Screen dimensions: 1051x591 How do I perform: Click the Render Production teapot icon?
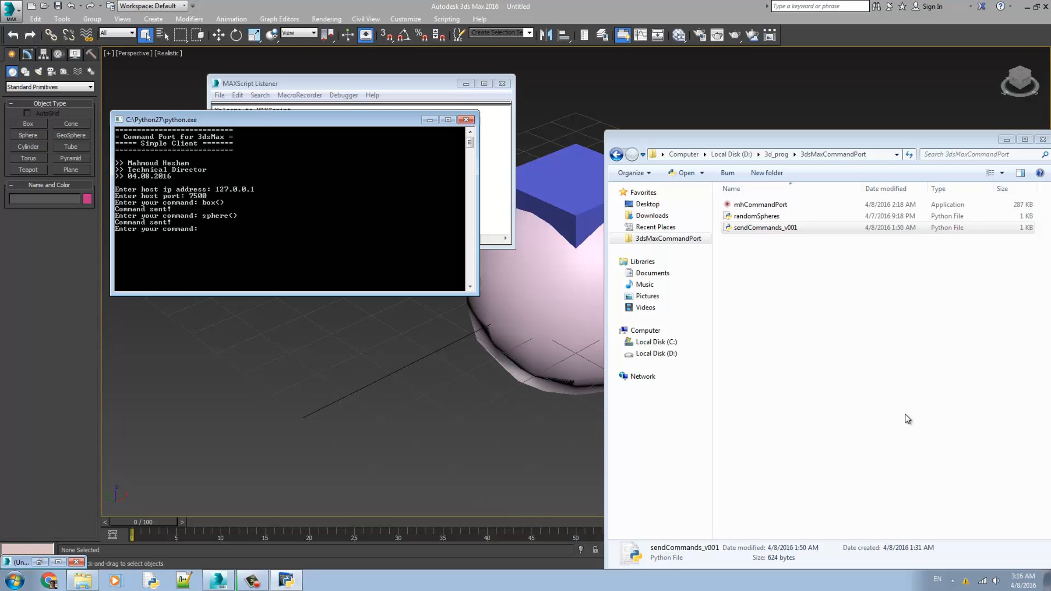735,35
